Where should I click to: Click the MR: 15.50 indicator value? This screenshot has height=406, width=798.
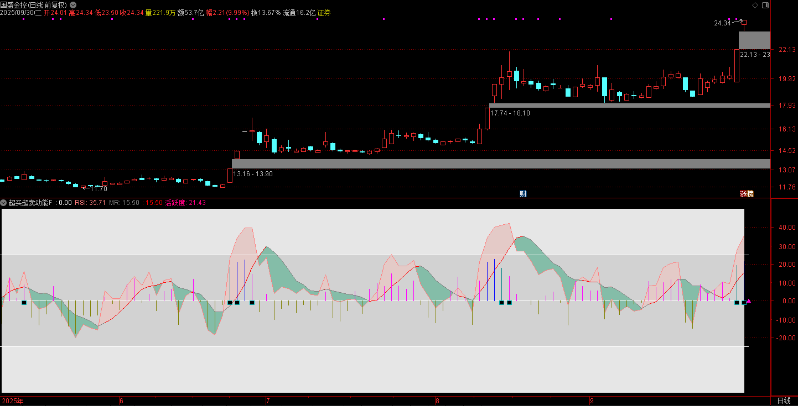coord(124,203)
